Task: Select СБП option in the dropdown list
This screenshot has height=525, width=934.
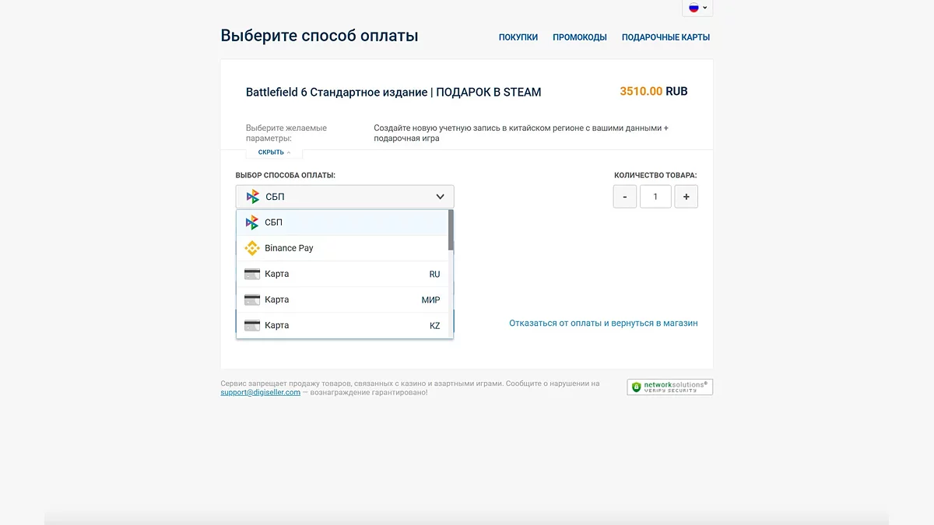Action: pos(342,222)
